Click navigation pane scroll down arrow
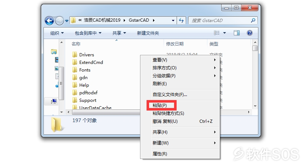The width and height of the screenshot is (304, 164). click(x=62, y=112)
